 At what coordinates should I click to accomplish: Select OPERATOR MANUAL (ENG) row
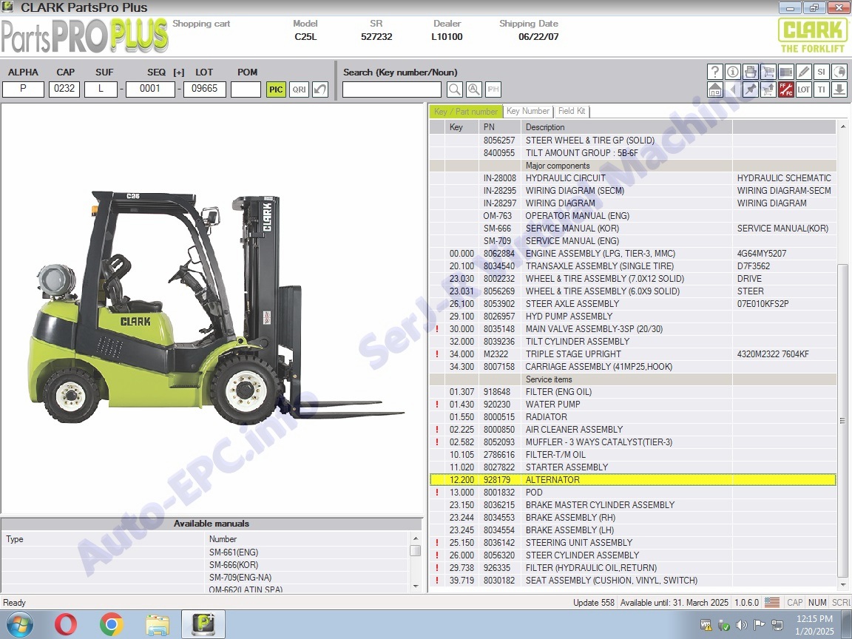[632, 216]
